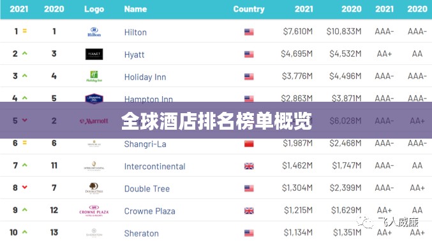Click the UK flag in Intercontinental row

click(249, 166)
